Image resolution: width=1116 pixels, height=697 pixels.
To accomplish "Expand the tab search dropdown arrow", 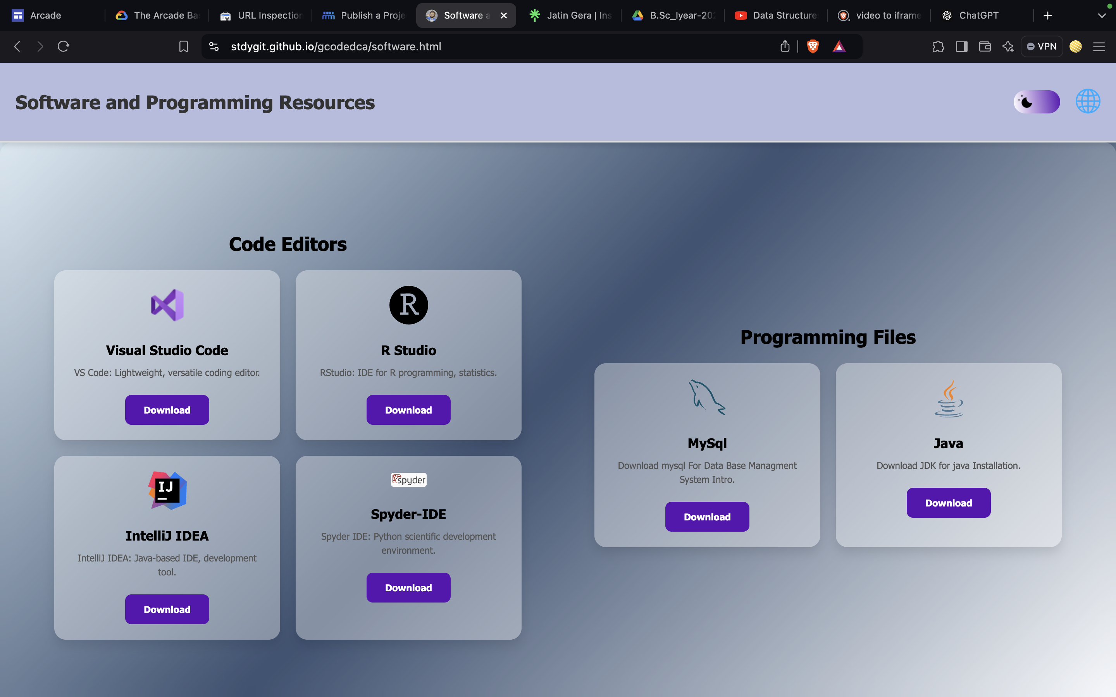I will point(1102,15).
